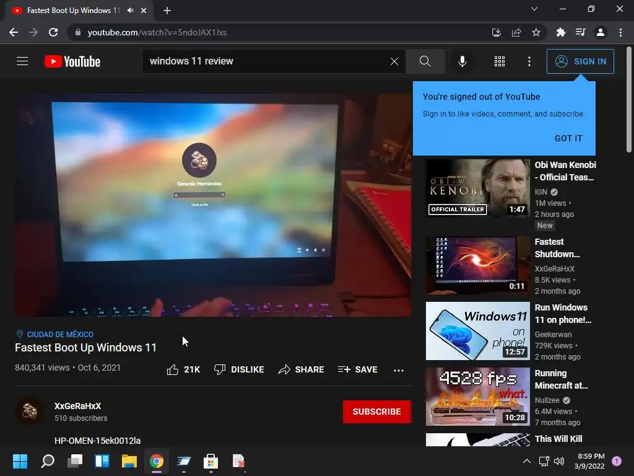Open YouTube settings three-dot menu
Viewport: 634px width, 476px height.
tap(529, 61)
